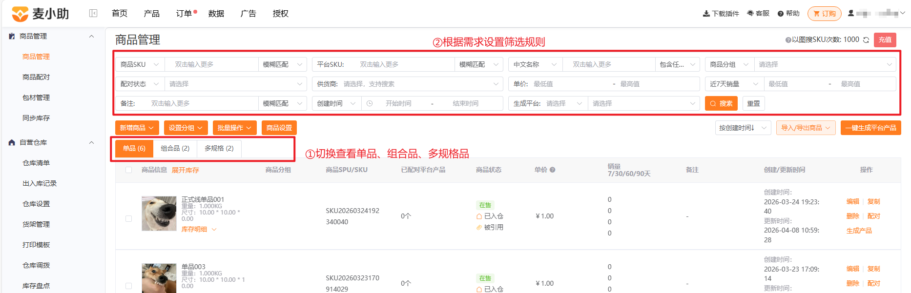Open 商品配对 in the sidebar
The image size is (911, 293).
click(x=36, y=77)
